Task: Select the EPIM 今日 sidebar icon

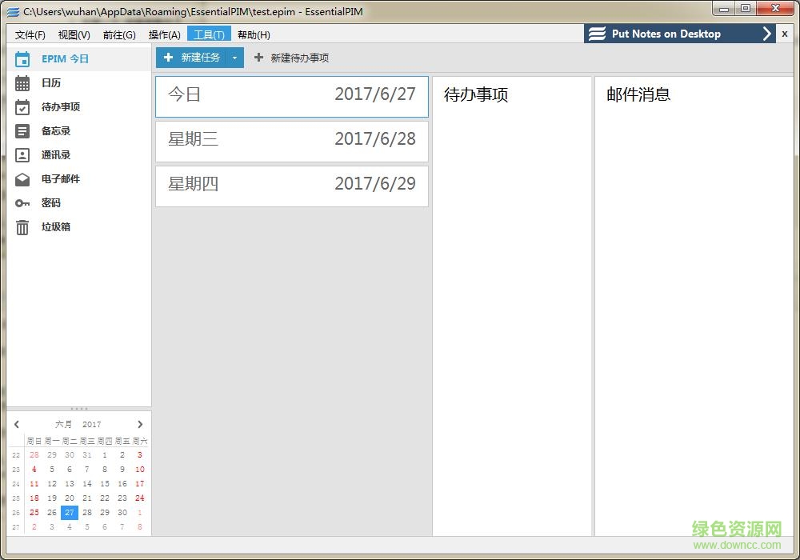Action: tap(22, 58)
